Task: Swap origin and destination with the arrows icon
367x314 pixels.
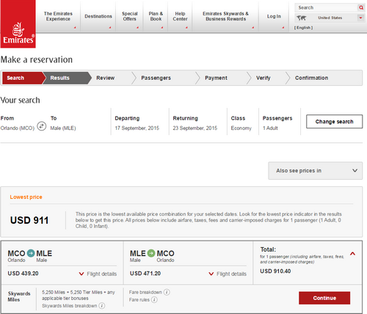Action: click(41, 126)
